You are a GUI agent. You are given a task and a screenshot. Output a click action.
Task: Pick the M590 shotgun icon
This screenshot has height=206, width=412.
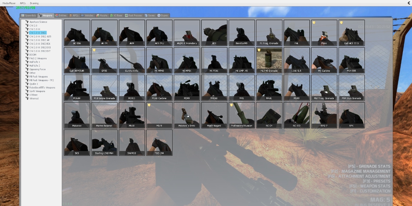297,88
